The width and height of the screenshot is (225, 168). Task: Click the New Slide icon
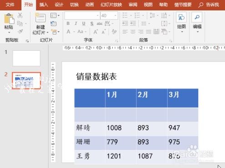[x=40, y=18]
